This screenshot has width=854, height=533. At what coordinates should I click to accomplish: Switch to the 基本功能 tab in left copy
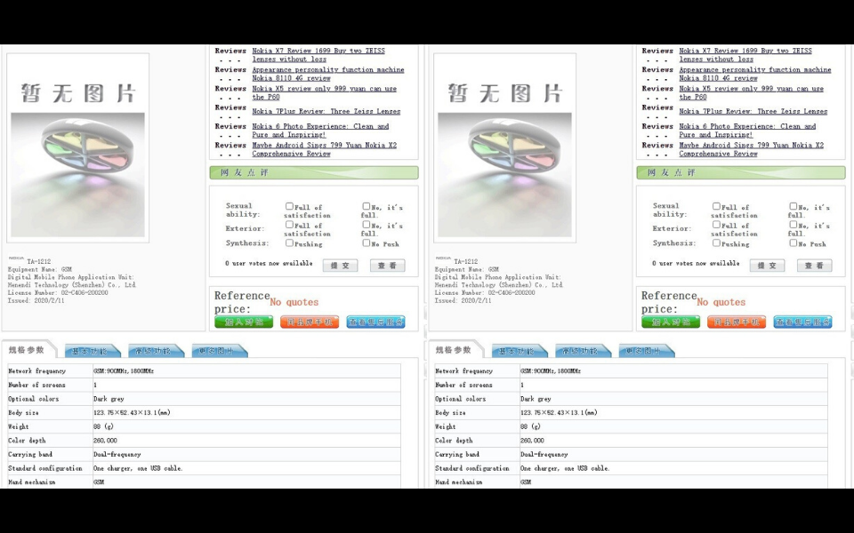(x=91, y=352)
